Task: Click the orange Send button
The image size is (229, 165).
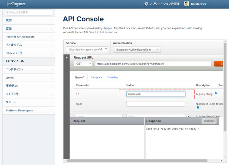Action: click(x=219, y=64)
